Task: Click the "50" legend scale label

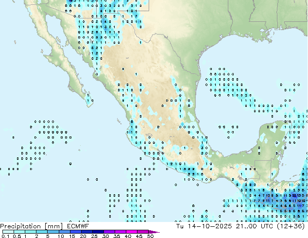Action: pos(150,236)
